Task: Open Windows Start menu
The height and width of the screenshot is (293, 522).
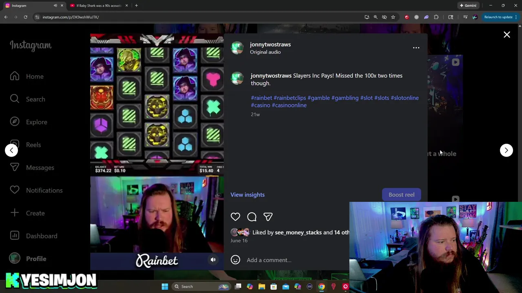Action: [165, 286]
